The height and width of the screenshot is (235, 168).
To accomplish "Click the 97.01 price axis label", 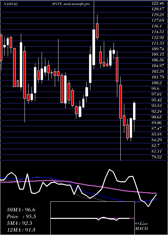I will pos(157,94).
